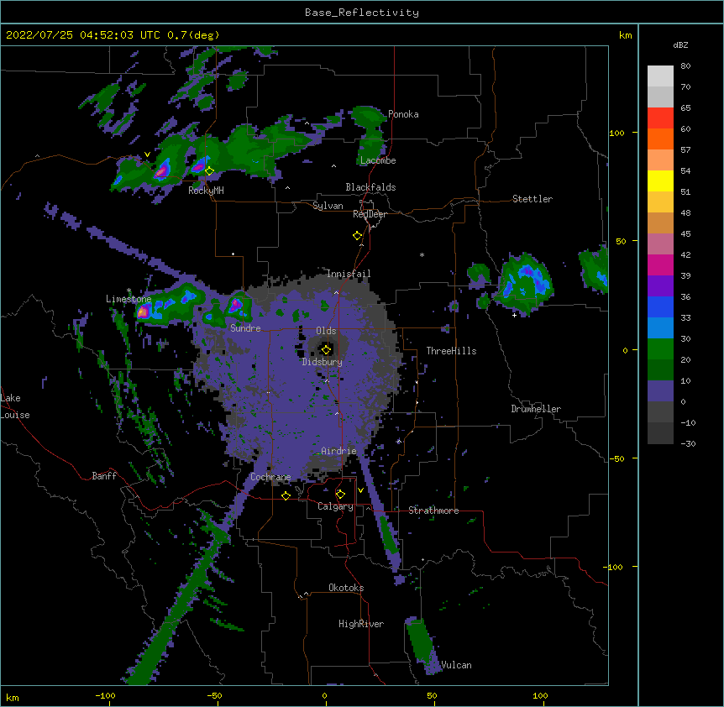Viewport: 724px width, 707px height.
Task: Click the Lacombe label
Action: pyautogui.click(x=378, y=160)
